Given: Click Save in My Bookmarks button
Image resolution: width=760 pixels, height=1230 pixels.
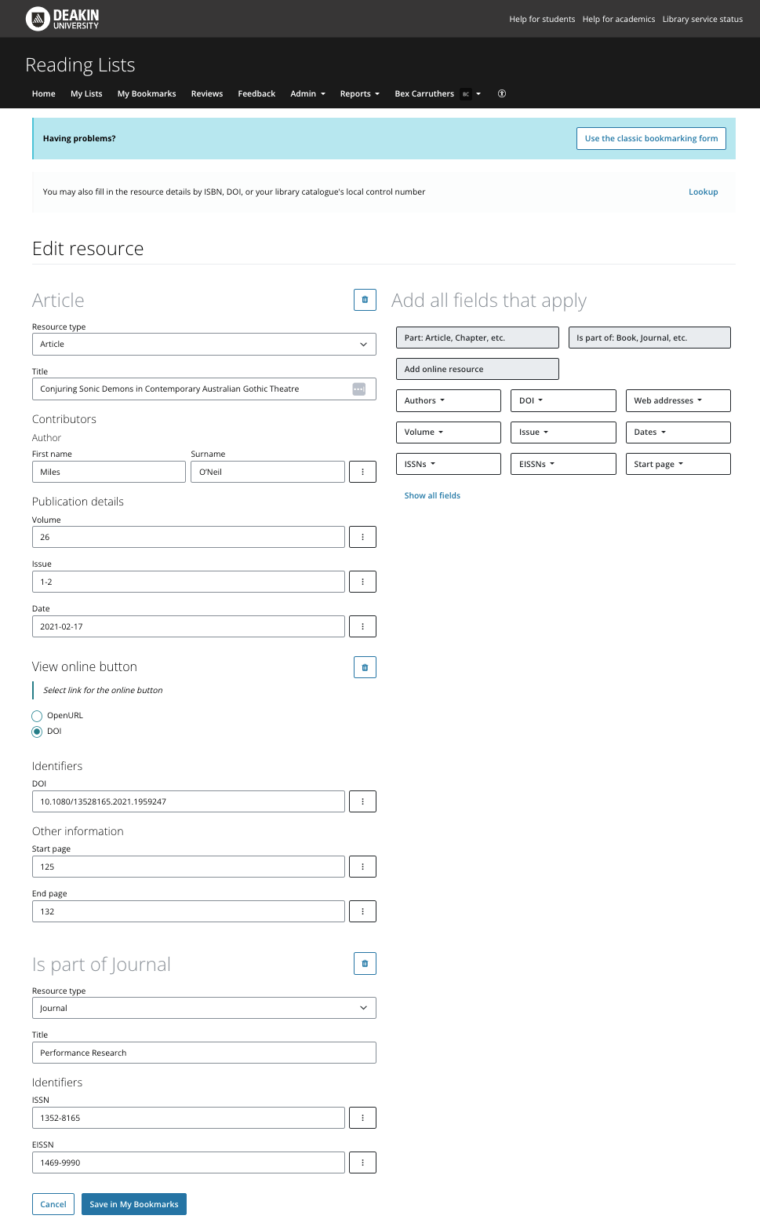Looking at the screenshot, I should click(x=134, y=1204).
